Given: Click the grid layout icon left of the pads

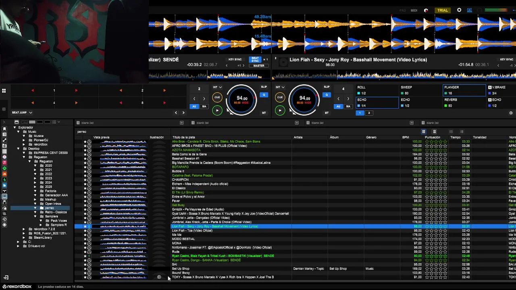Looking at the screenshot, I should (x=4, y=91).
